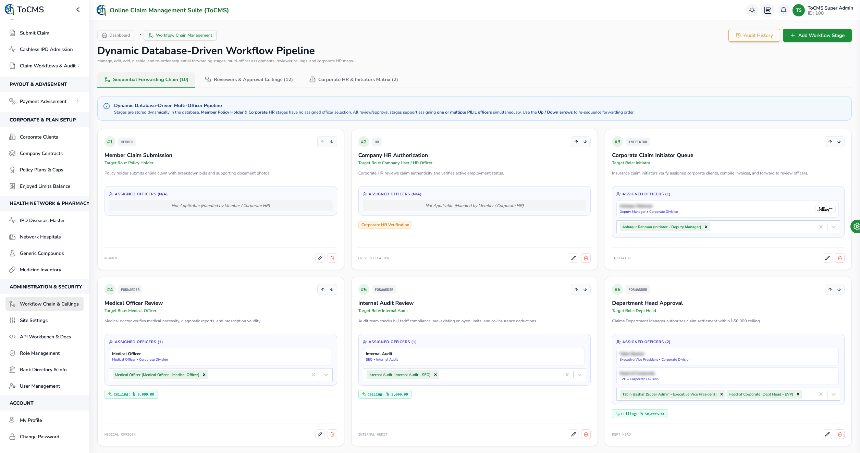The image size is (860, 453).
Task: Edit the MEMBER stage with pencil icon
Action: (320, 258)
